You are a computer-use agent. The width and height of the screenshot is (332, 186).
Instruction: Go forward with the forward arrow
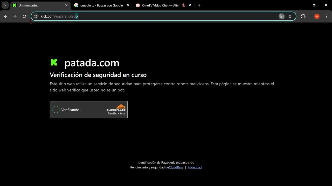[x=15, y=16]
